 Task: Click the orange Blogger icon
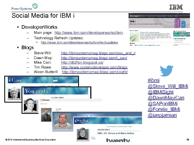pyautogui.click(x=42, y=100)
